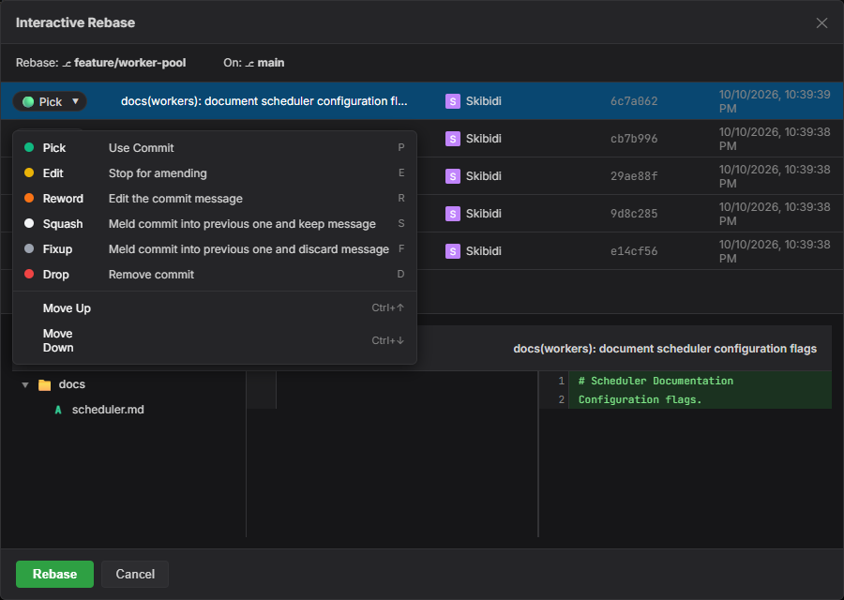Click Skibidi avatar on commit 9d8c285
This screenshot has height=600, width=844.
[453, 214]
